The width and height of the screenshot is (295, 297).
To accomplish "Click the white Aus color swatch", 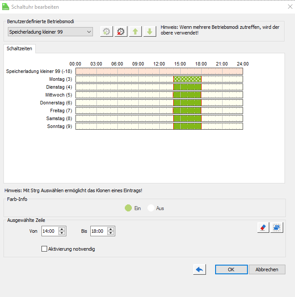I will tap(151, 208).
